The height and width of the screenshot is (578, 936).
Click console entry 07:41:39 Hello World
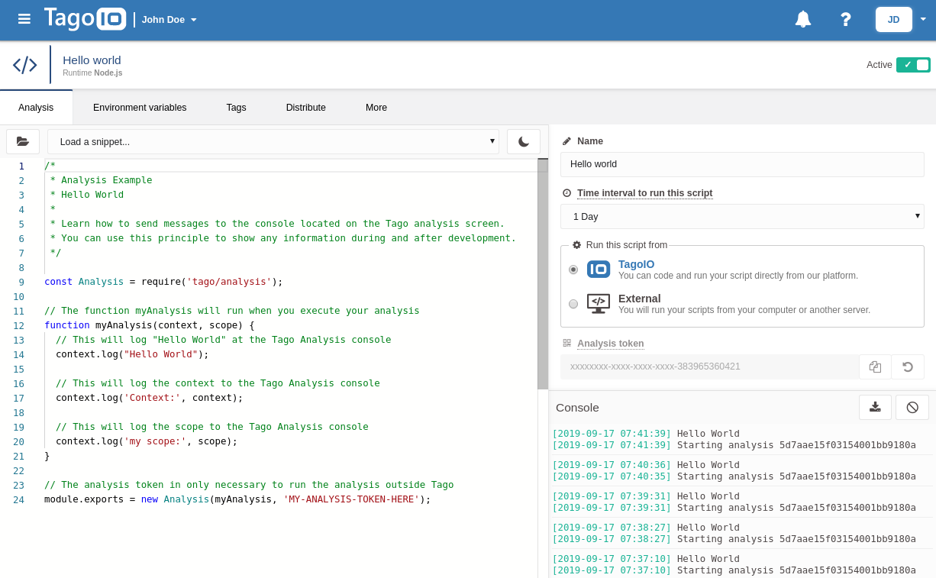point(646,434)
